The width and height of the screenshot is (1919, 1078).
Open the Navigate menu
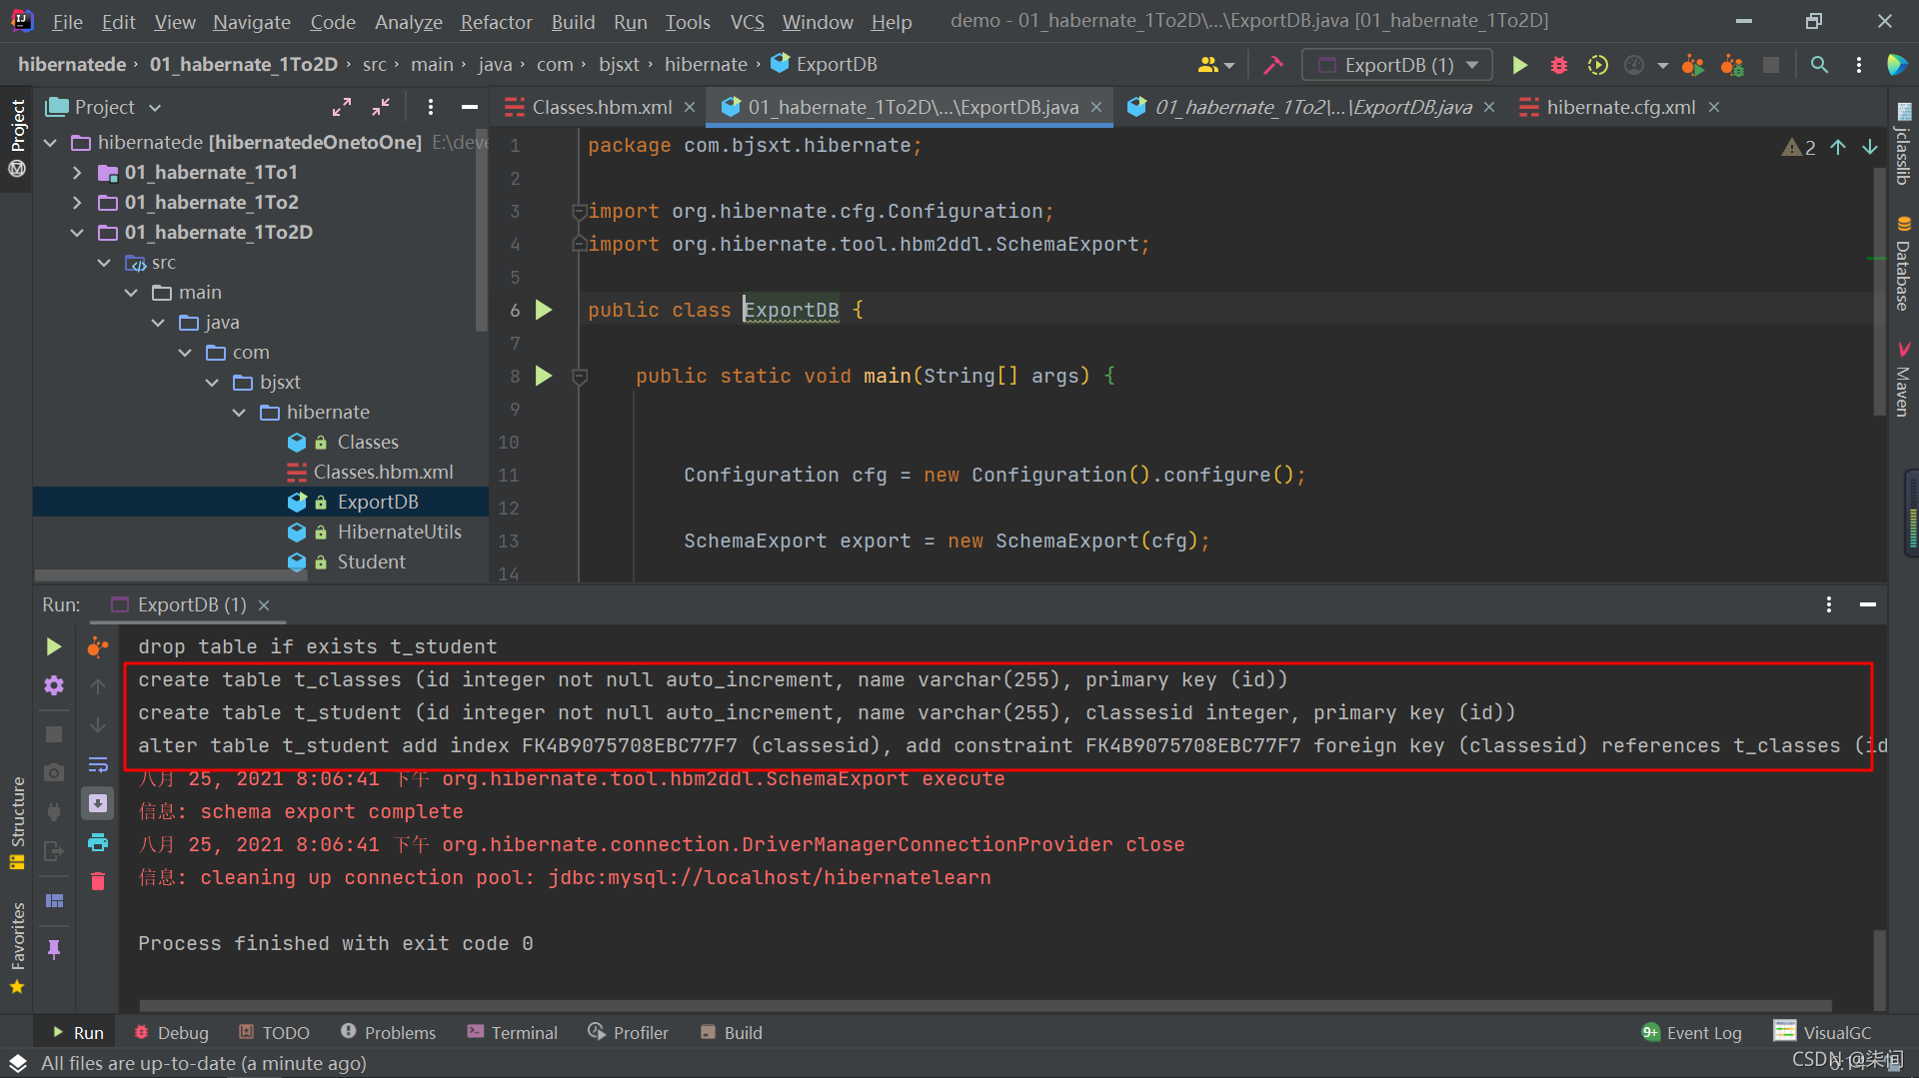point(251,21)
